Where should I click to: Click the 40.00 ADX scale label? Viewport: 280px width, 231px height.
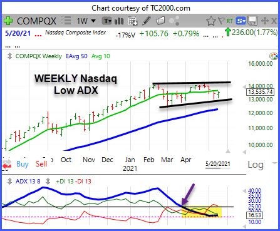click(254, 191)
